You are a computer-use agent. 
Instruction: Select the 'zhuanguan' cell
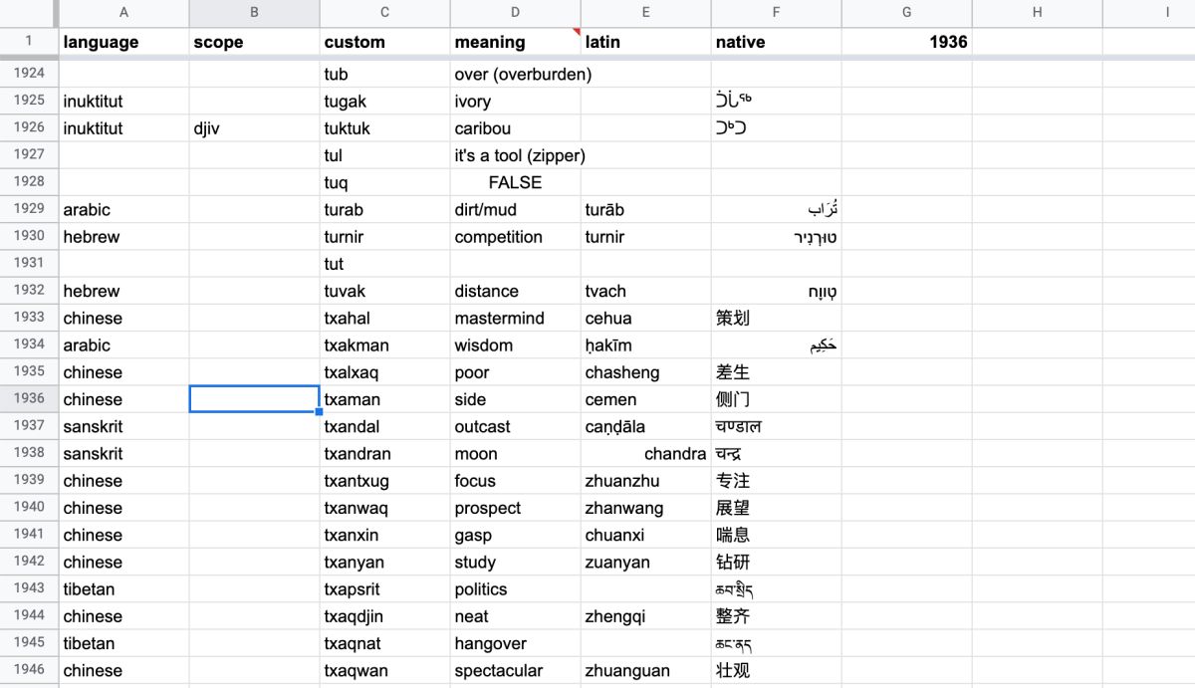pos(646,670)
